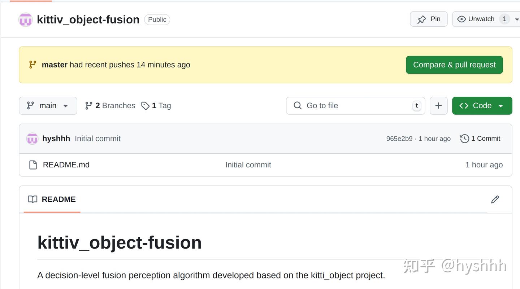Click the branch icon beside the master push notice
Screen dimensions: 520x289
coord(32,65)
